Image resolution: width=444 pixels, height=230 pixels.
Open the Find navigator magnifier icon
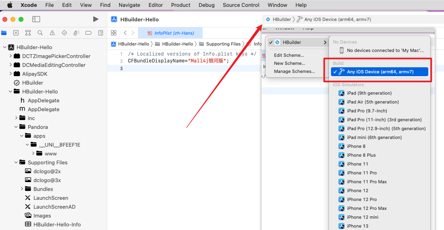(40, 33)
